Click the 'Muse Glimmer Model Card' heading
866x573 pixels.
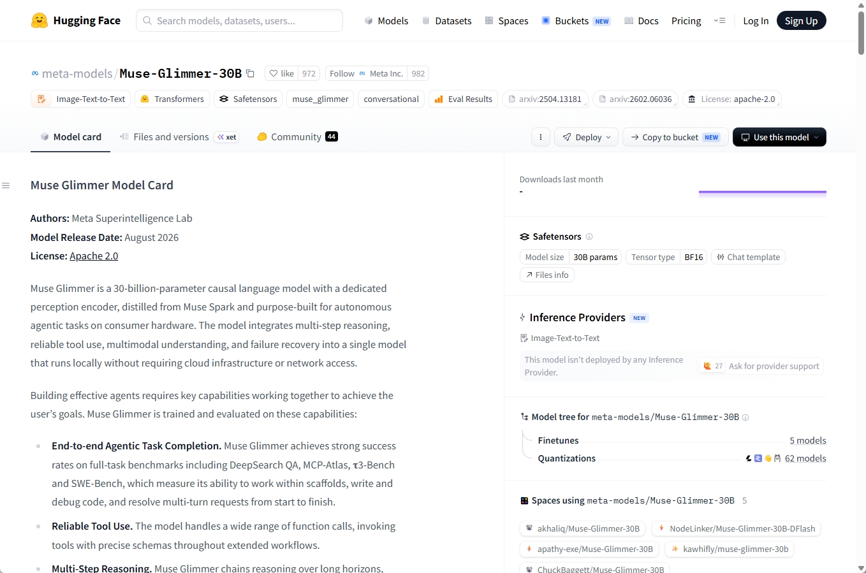[x=102, y=185]
